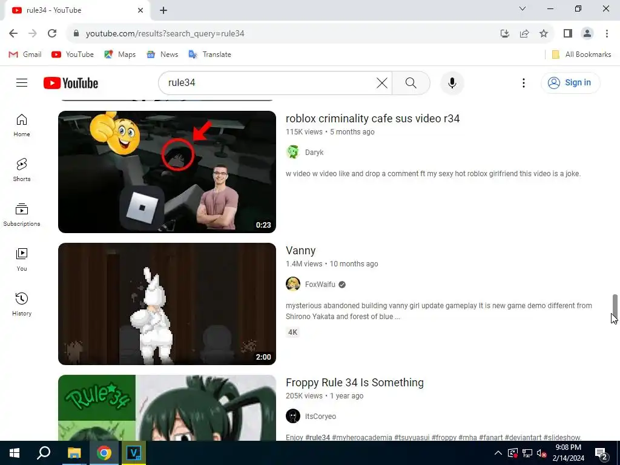Open Home in the sidebar
The width and height of the screenshot is (620, 465).
[x=22, y=125]
